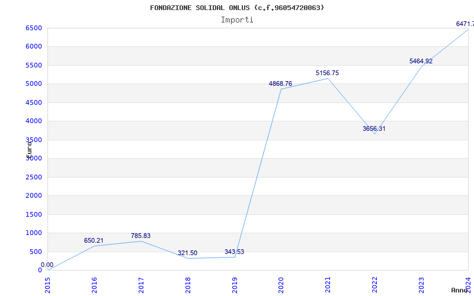
Task: Click the 2019 x-axis year label
Action: tap(235, 285)
